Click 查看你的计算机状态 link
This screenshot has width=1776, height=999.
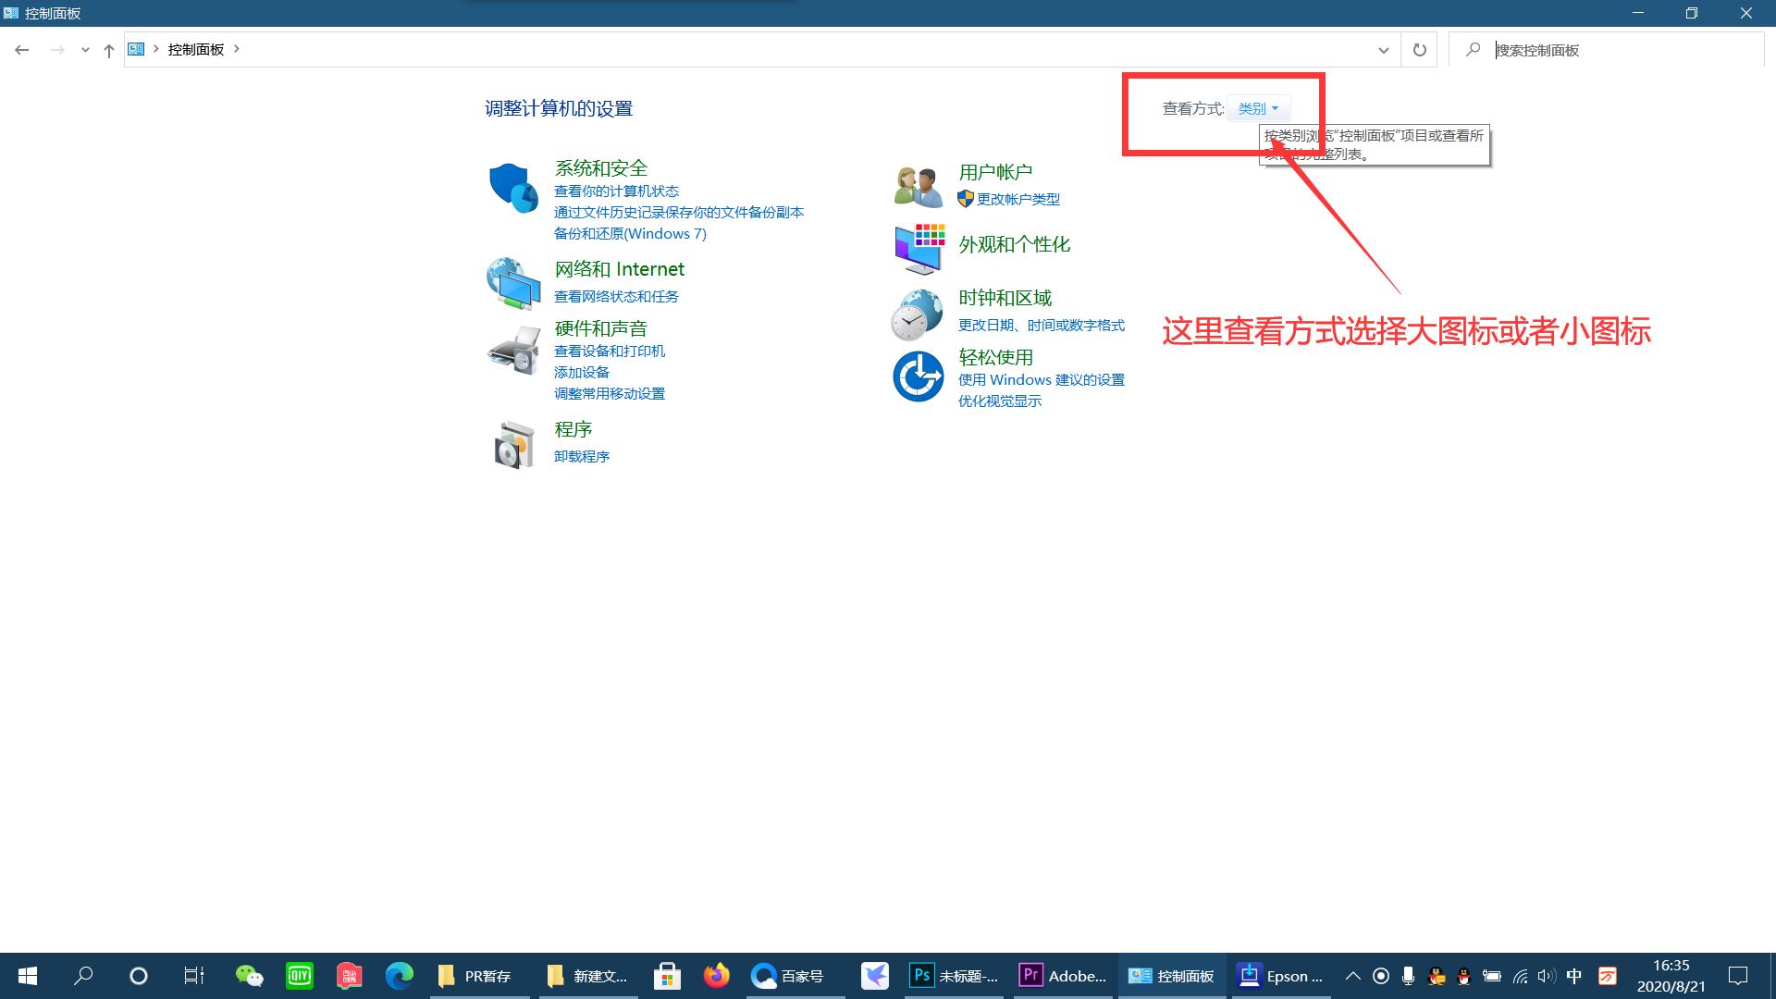[616, 191]
